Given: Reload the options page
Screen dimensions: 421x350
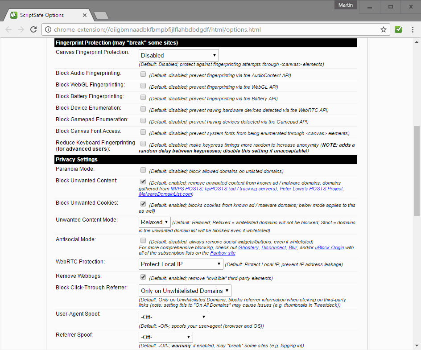Looking at the screenshot, I should coord(33,29).
